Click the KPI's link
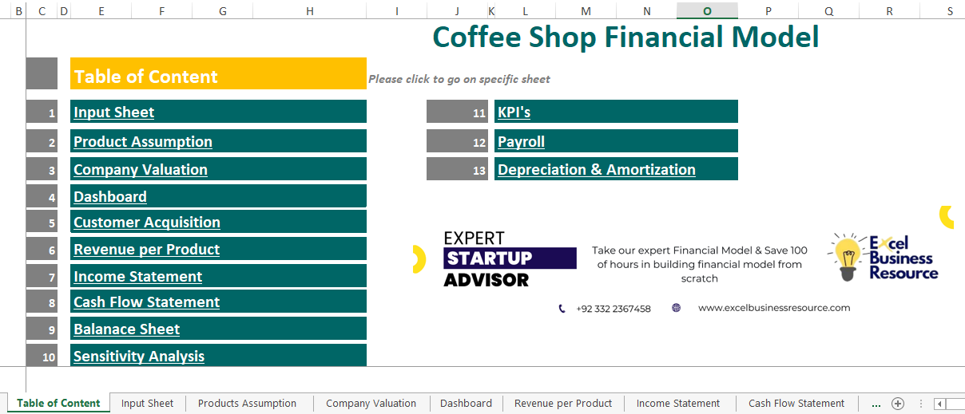965x414 pixels. [514, 112]
